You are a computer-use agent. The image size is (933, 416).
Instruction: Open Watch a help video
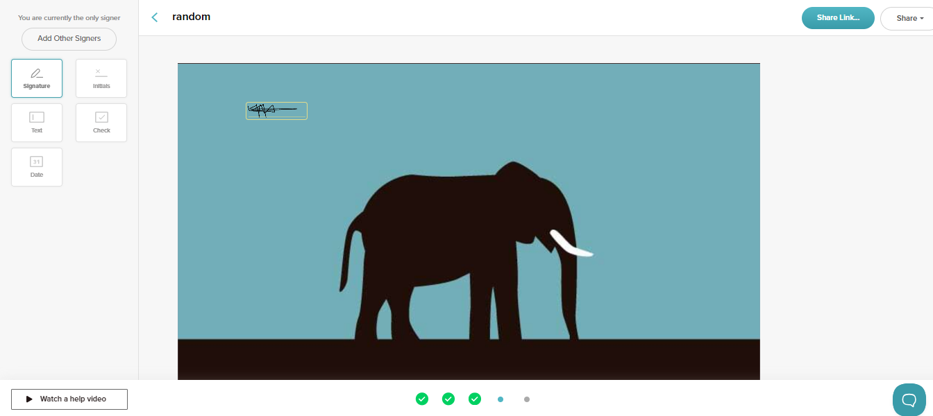(x=69, y=399)
